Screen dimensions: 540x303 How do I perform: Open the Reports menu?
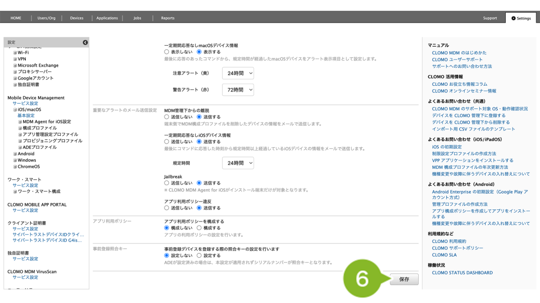point(168,18)
